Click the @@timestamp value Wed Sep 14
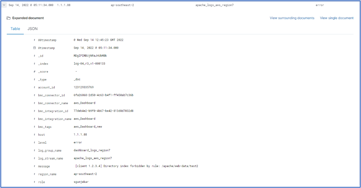Viewport: 361px width, 188px height. click(98, 40)
